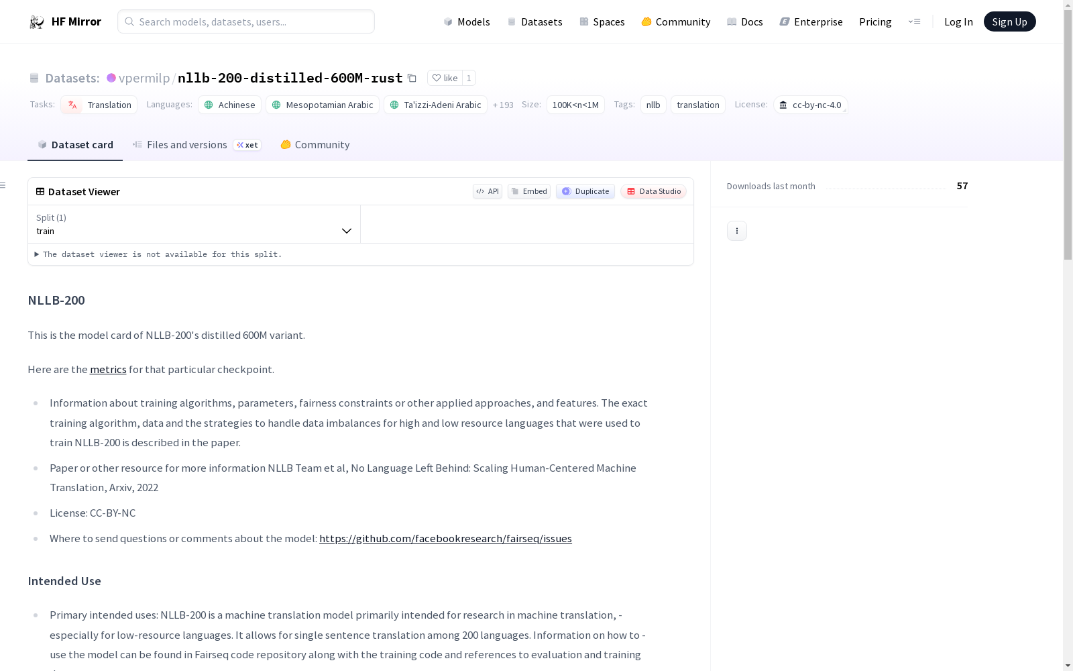
Task: Go to Datasets in the top navigation
Action: pyautogui.click(x=534, y=21)
